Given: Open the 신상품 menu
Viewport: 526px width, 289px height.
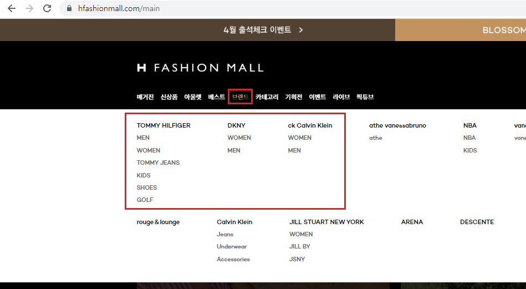Looking at the screenshot, I should click(x=169, y=97).
